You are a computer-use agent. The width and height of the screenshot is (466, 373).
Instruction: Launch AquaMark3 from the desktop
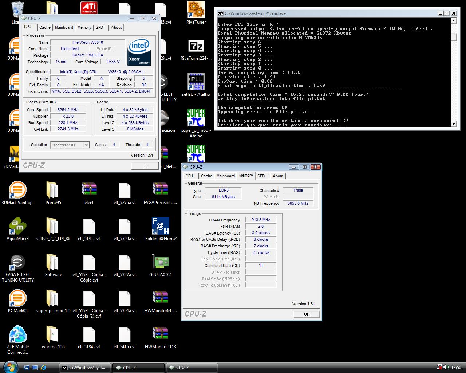17,229
